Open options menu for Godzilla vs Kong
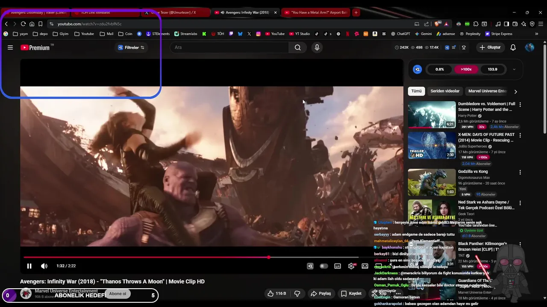Screen dimensions: 547x307 [520, 172]
